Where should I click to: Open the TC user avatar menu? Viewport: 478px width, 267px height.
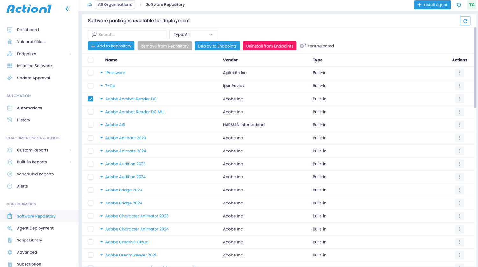click(472, 5)
